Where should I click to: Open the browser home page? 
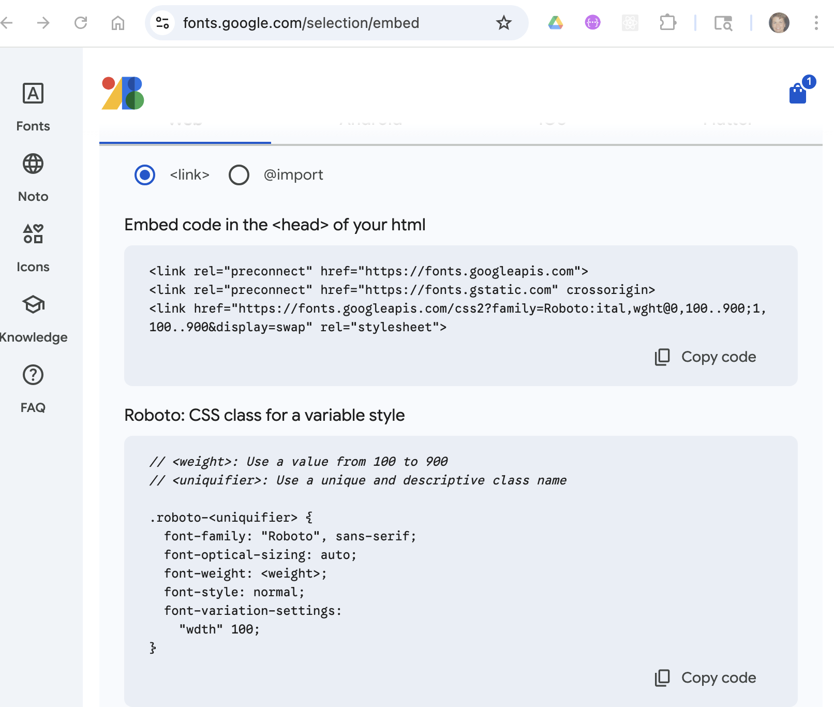(118, 23)
